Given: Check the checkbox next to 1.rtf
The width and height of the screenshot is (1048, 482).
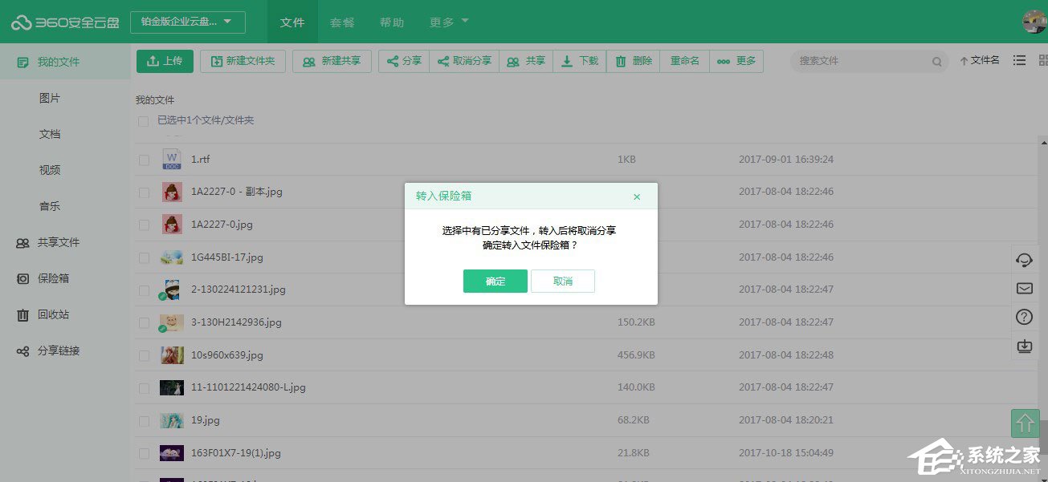Looking at the screenshot, I should coord(144,160).
